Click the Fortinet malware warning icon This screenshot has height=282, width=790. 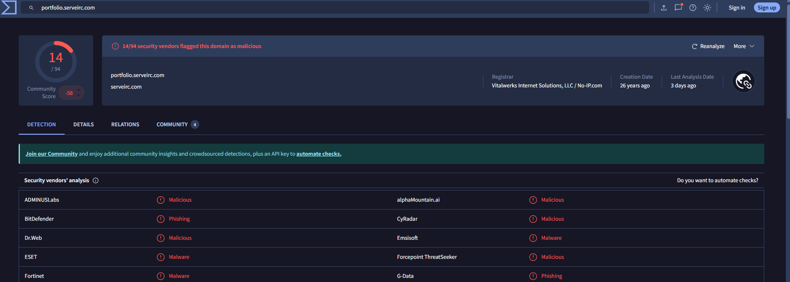point(161,276)
